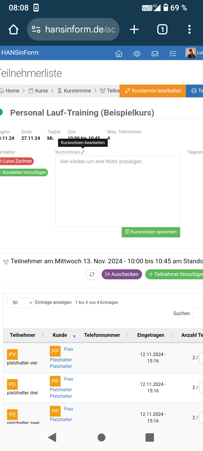Open the checklist tasks icon
This screenshot has height=451, width=203.
coord(173,54)
